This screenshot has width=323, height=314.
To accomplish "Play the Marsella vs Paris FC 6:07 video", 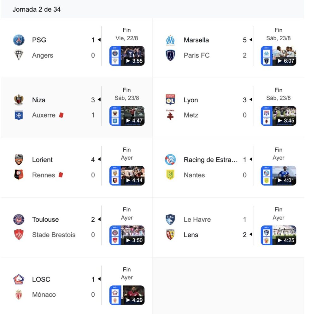I will [x=279, y=56].
